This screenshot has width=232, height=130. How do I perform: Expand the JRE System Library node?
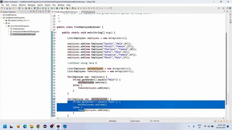[x=4, y=21]
